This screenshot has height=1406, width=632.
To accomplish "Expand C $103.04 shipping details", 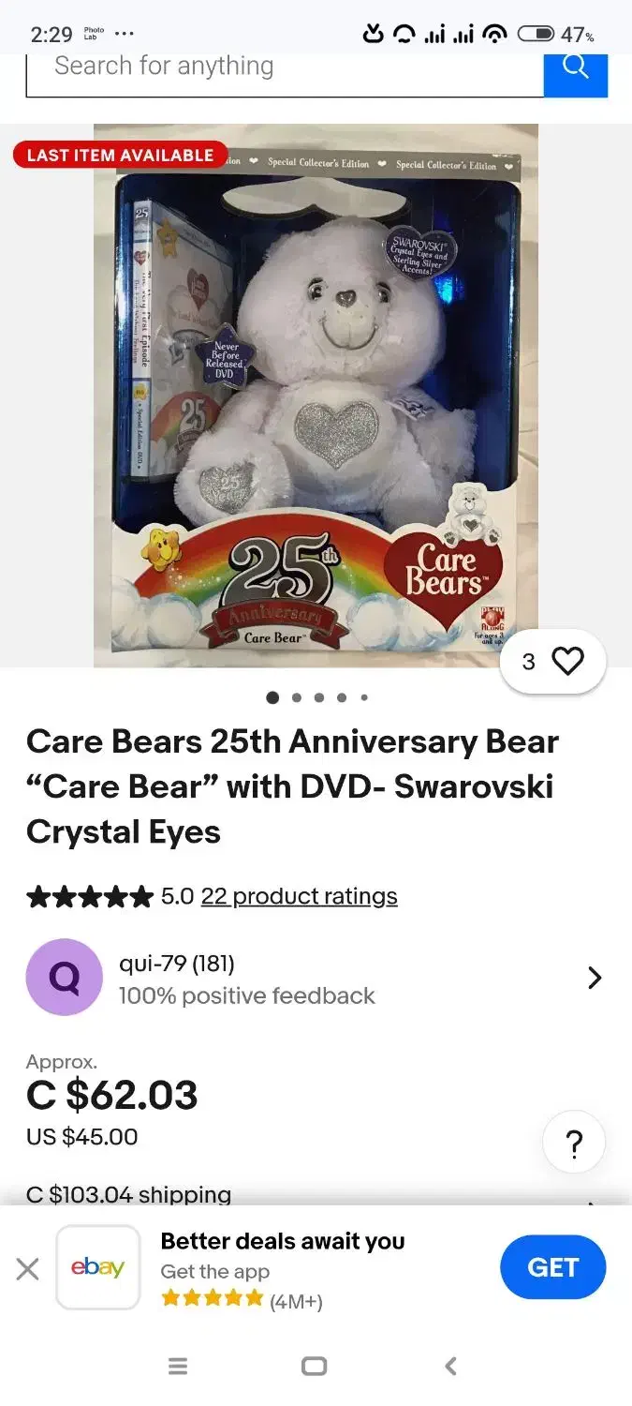I will [128, 1194].
